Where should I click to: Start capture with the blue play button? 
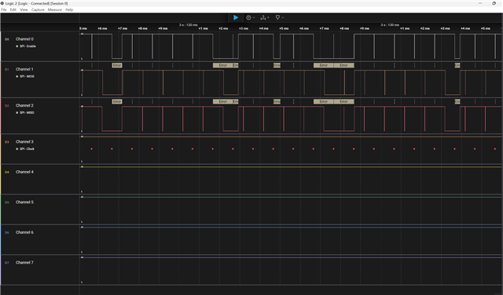(236, 17)
